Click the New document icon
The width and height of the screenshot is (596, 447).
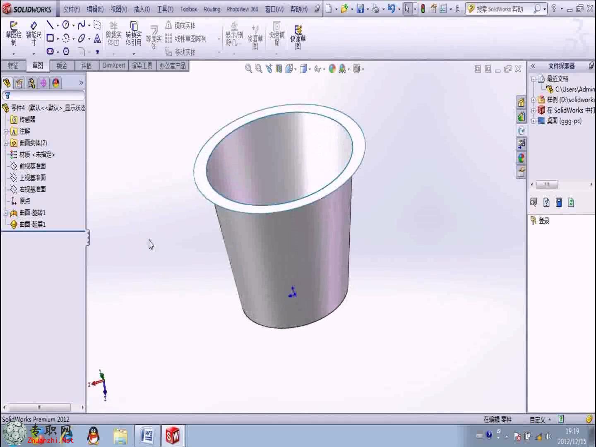[329, 9]
